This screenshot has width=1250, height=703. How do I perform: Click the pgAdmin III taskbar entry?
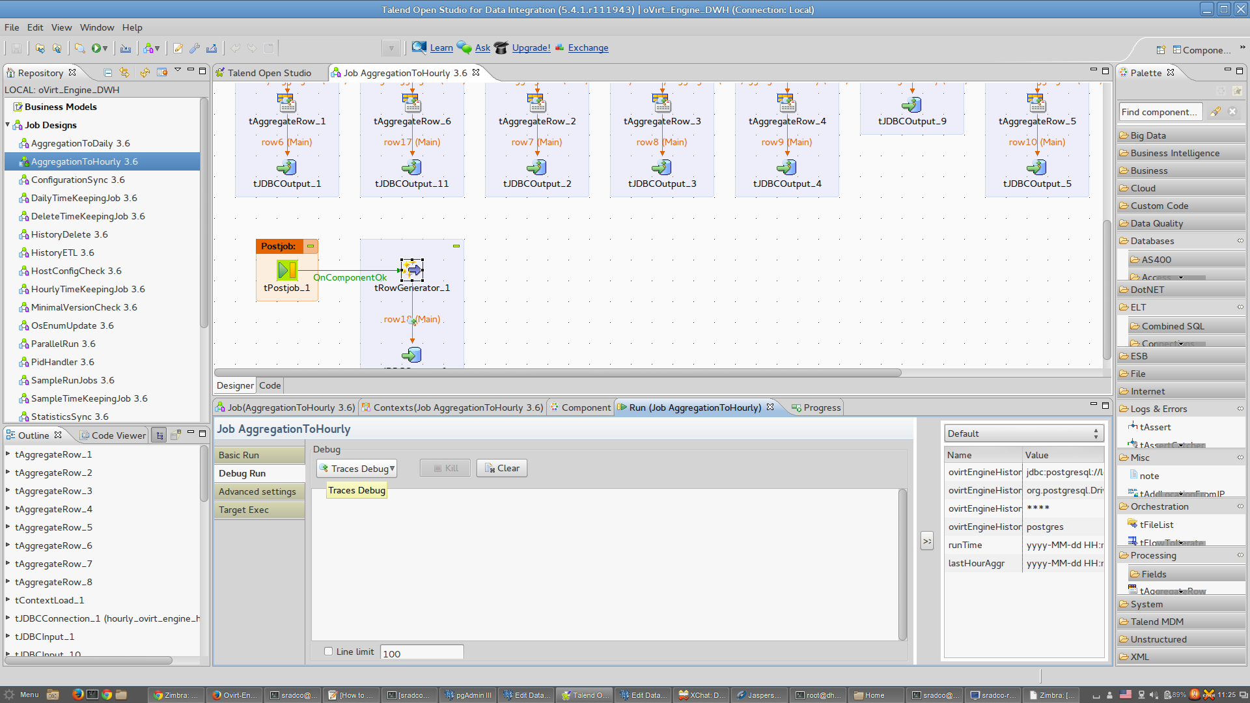coord(468,695)
